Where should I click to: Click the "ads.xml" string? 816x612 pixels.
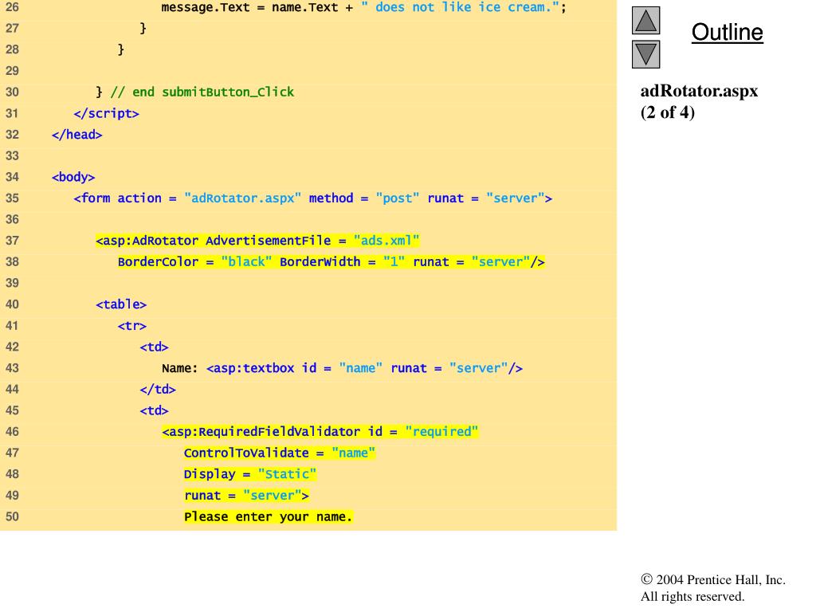pos(386,241)
